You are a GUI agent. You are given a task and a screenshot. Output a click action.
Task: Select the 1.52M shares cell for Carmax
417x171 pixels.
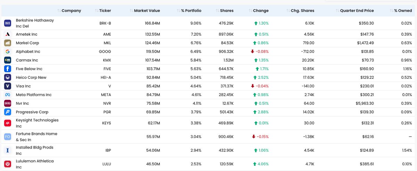click(228, 60)
